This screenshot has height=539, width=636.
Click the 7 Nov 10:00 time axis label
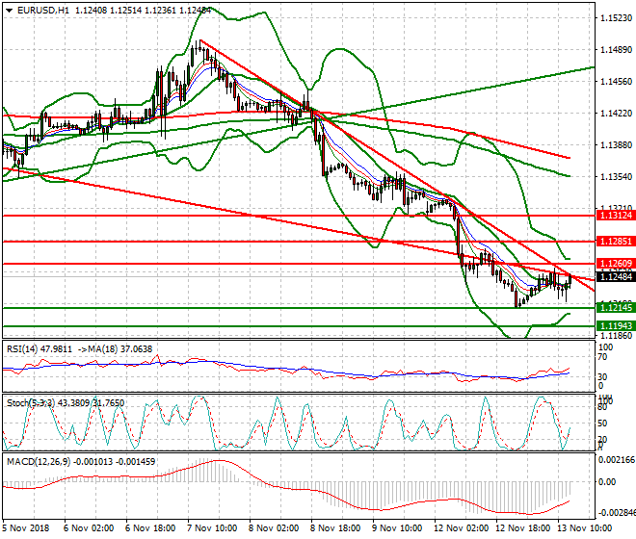pos(212,528)
